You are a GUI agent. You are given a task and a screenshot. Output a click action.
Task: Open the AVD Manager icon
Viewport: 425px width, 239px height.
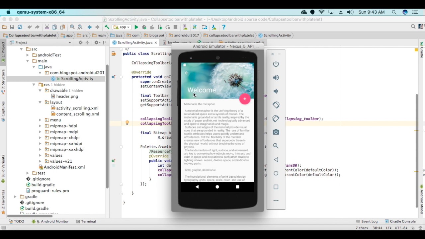(x=185, y=27)
